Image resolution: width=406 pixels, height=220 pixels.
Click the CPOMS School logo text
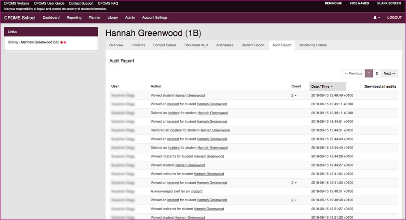tap(19, 18)
